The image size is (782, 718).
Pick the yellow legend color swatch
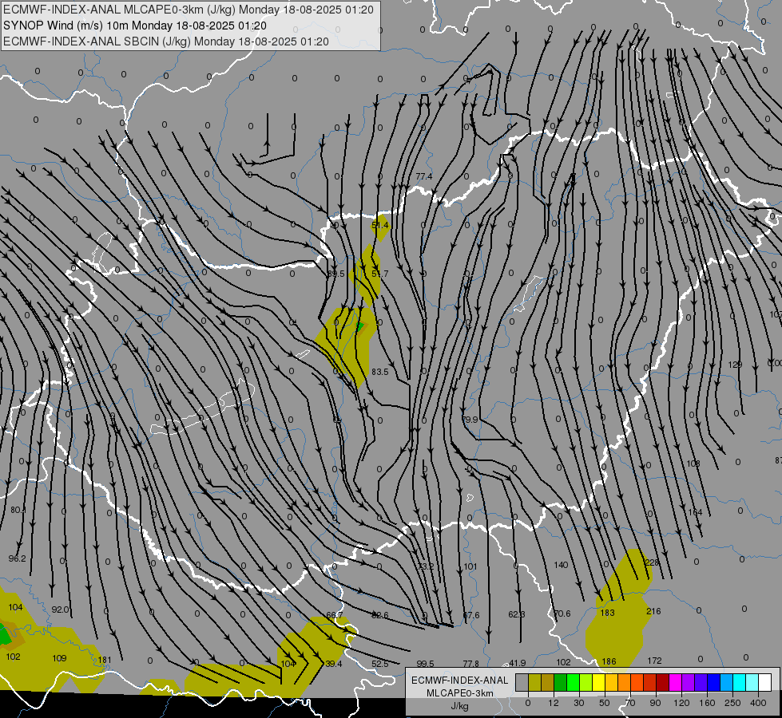coord(599,682)
